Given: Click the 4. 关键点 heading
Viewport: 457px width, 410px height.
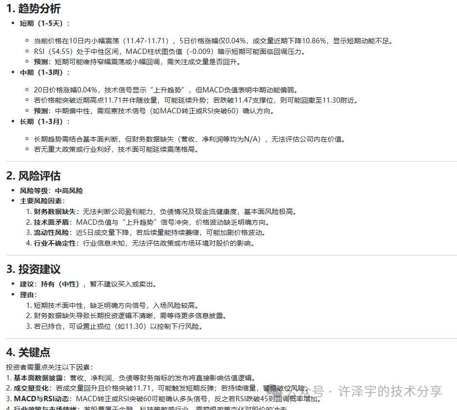Looking at the screenshot, I should [x=28, y=352].
